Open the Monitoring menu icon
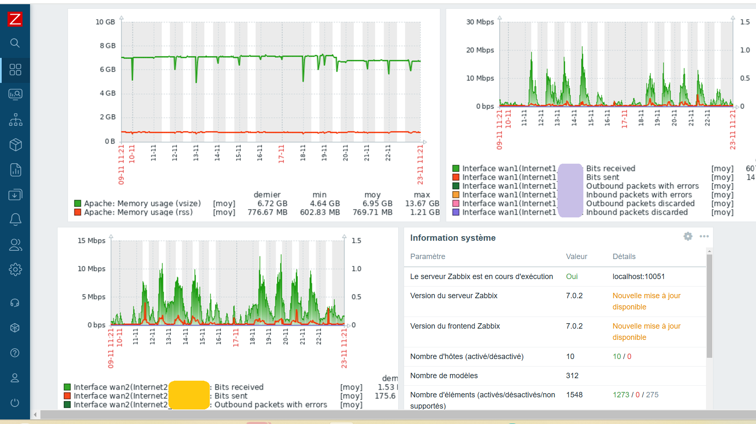Image resolution: width=756 pixels, height=424 pixels. 15,95
